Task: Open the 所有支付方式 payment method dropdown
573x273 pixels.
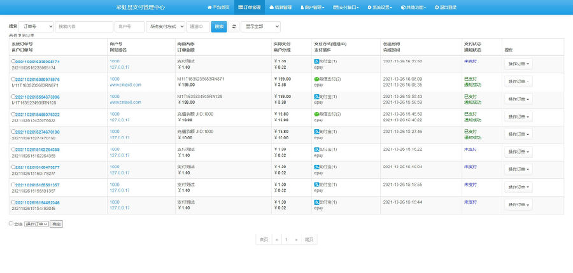Action: [x=165, y=27]
